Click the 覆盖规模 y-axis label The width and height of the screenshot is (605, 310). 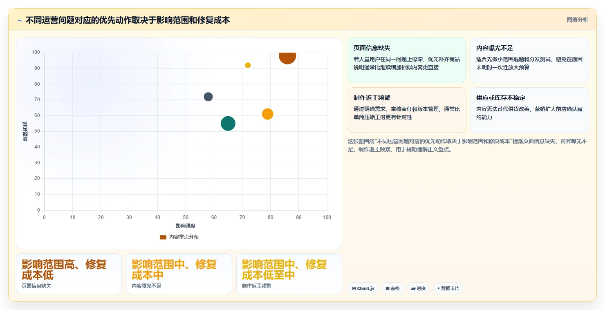click(25, 131)
